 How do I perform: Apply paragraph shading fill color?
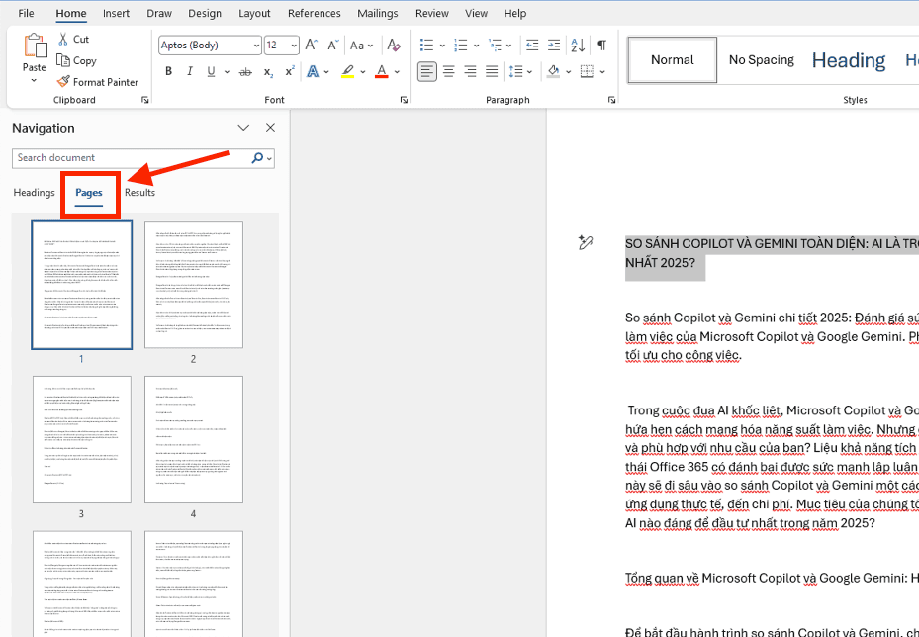tap(553, 72)
